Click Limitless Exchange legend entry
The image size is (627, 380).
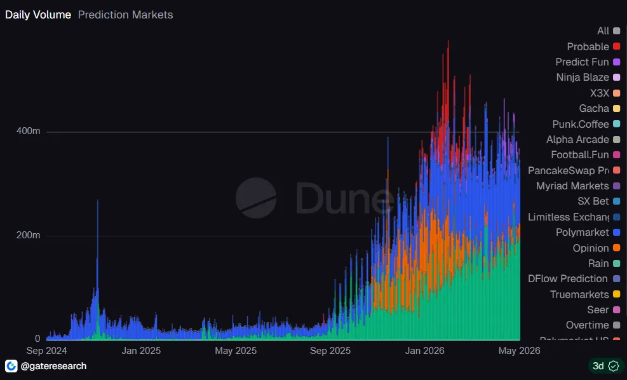tap(574, 217)
